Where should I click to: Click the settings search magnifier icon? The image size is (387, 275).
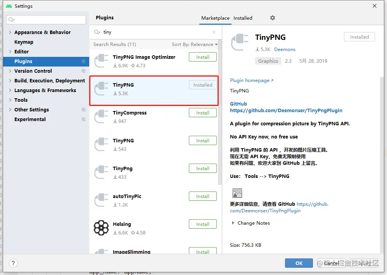pos(11,20)
